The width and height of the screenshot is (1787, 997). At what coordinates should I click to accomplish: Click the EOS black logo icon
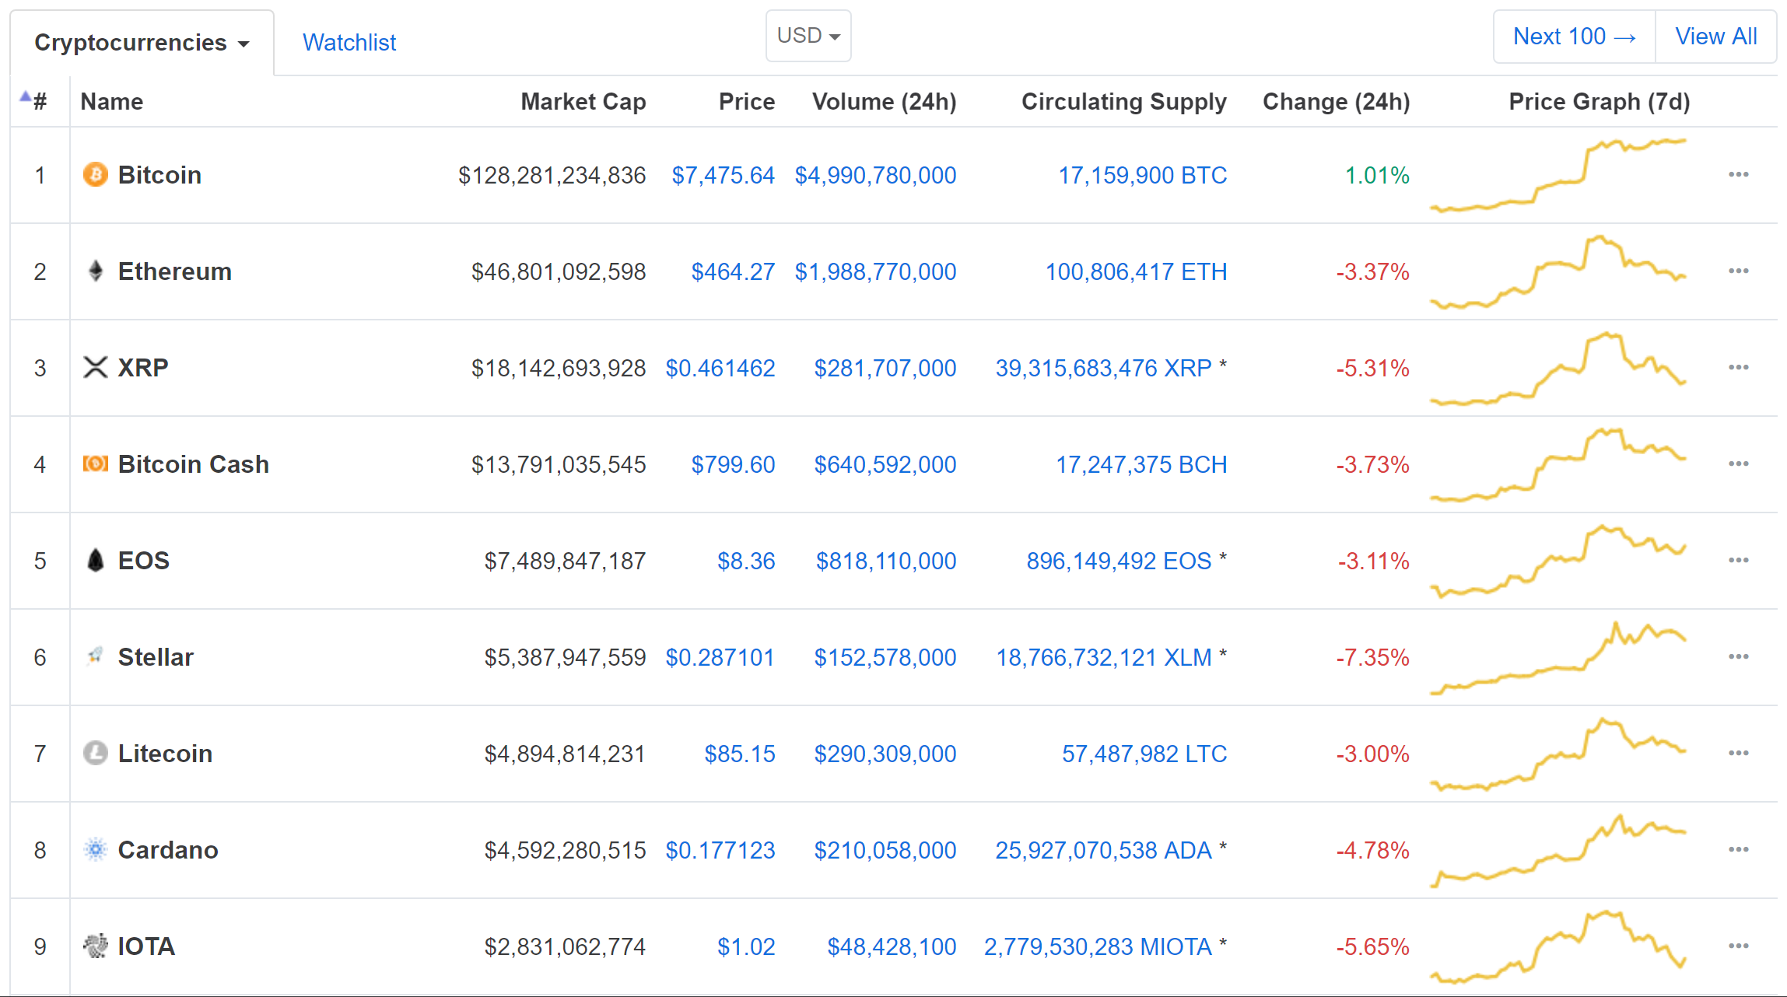click(x=96, y=560)
